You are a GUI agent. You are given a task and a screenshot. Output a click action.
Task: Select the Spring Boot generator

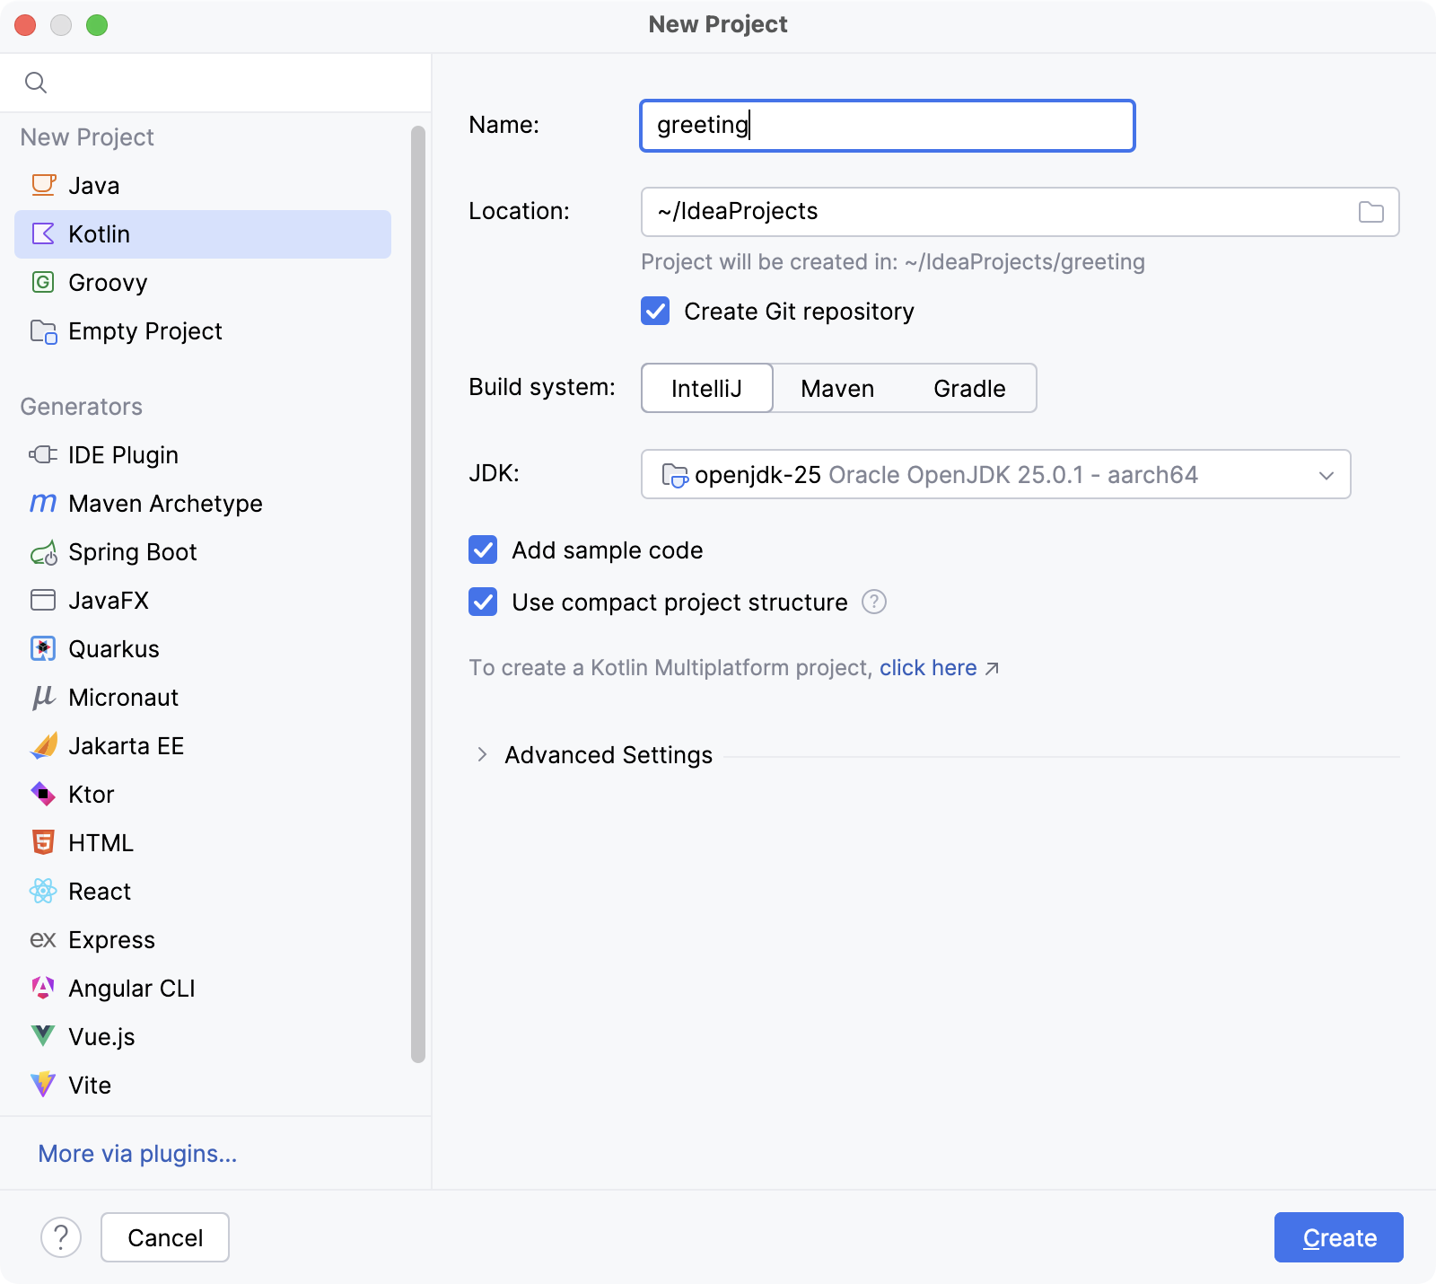tap(132, 551)
